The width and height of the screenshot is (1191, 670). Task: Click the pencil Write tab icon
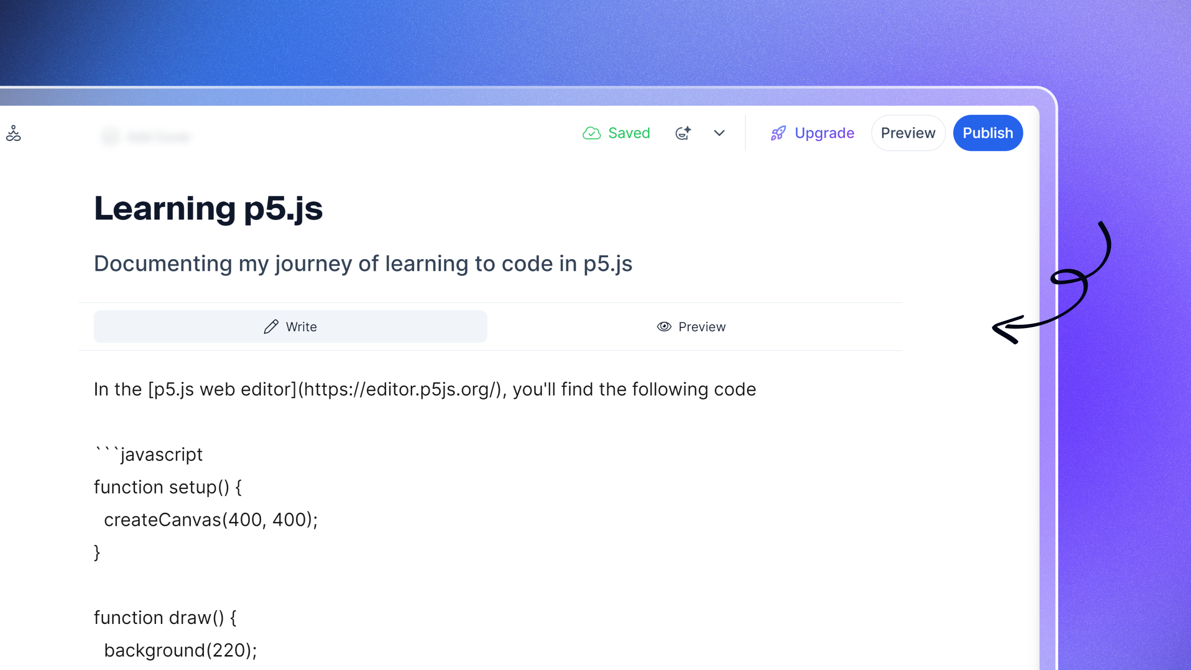271,326
